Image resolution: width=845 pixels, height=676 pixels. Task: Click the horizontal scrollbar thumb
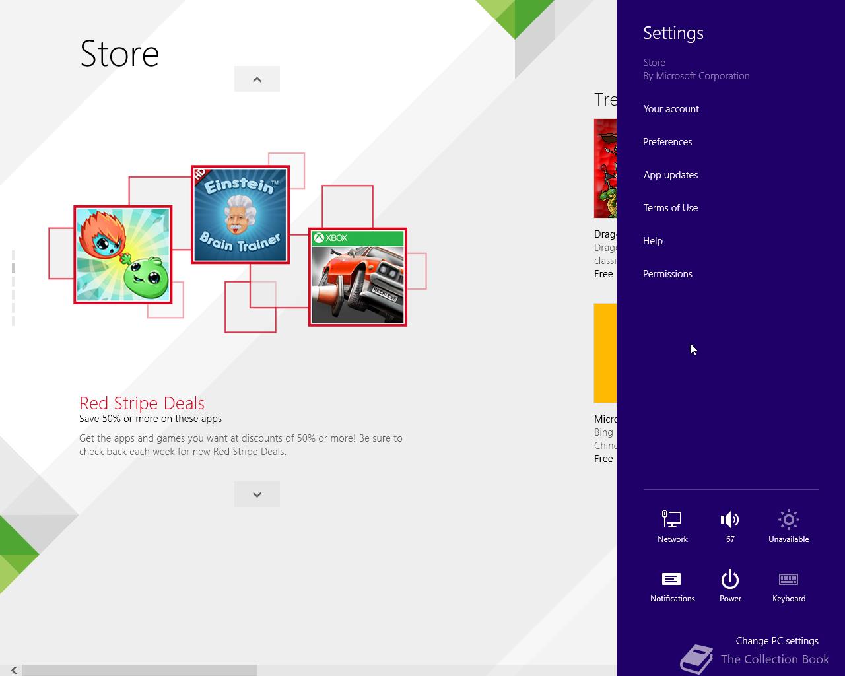pos(139,670)
